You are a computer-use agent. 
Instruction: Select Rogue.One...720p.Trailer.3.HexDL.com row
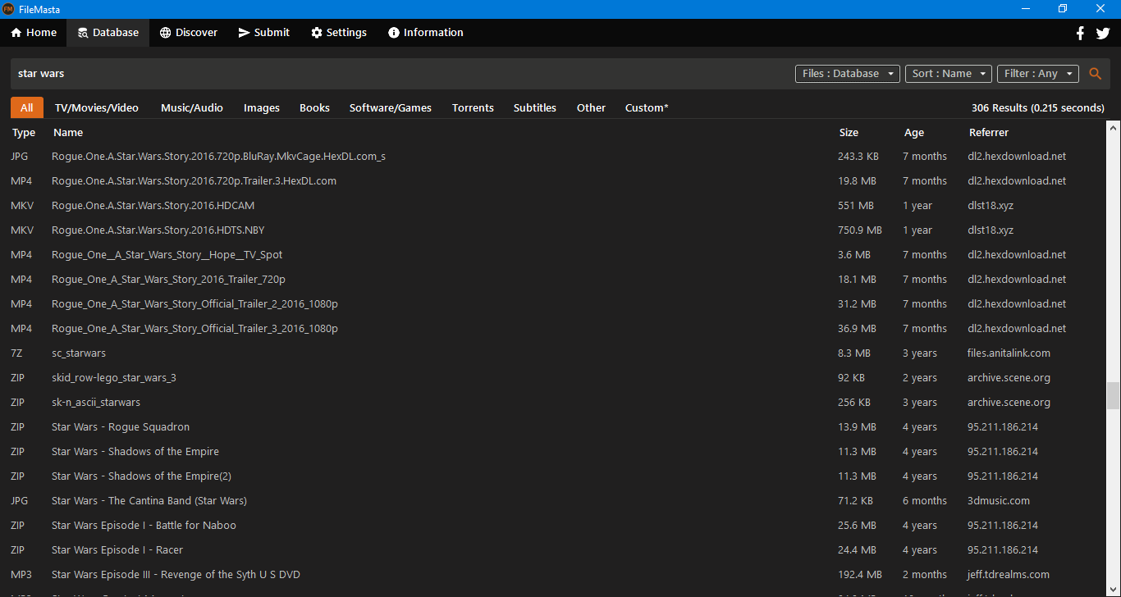(x=553, y=181)
